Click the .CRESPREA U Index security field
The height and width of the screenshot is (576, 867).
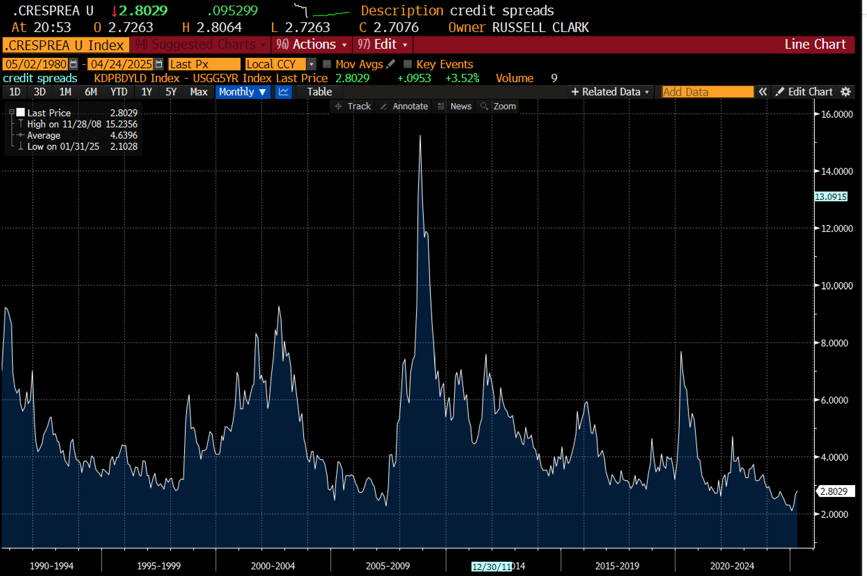(x=66, y=45)
